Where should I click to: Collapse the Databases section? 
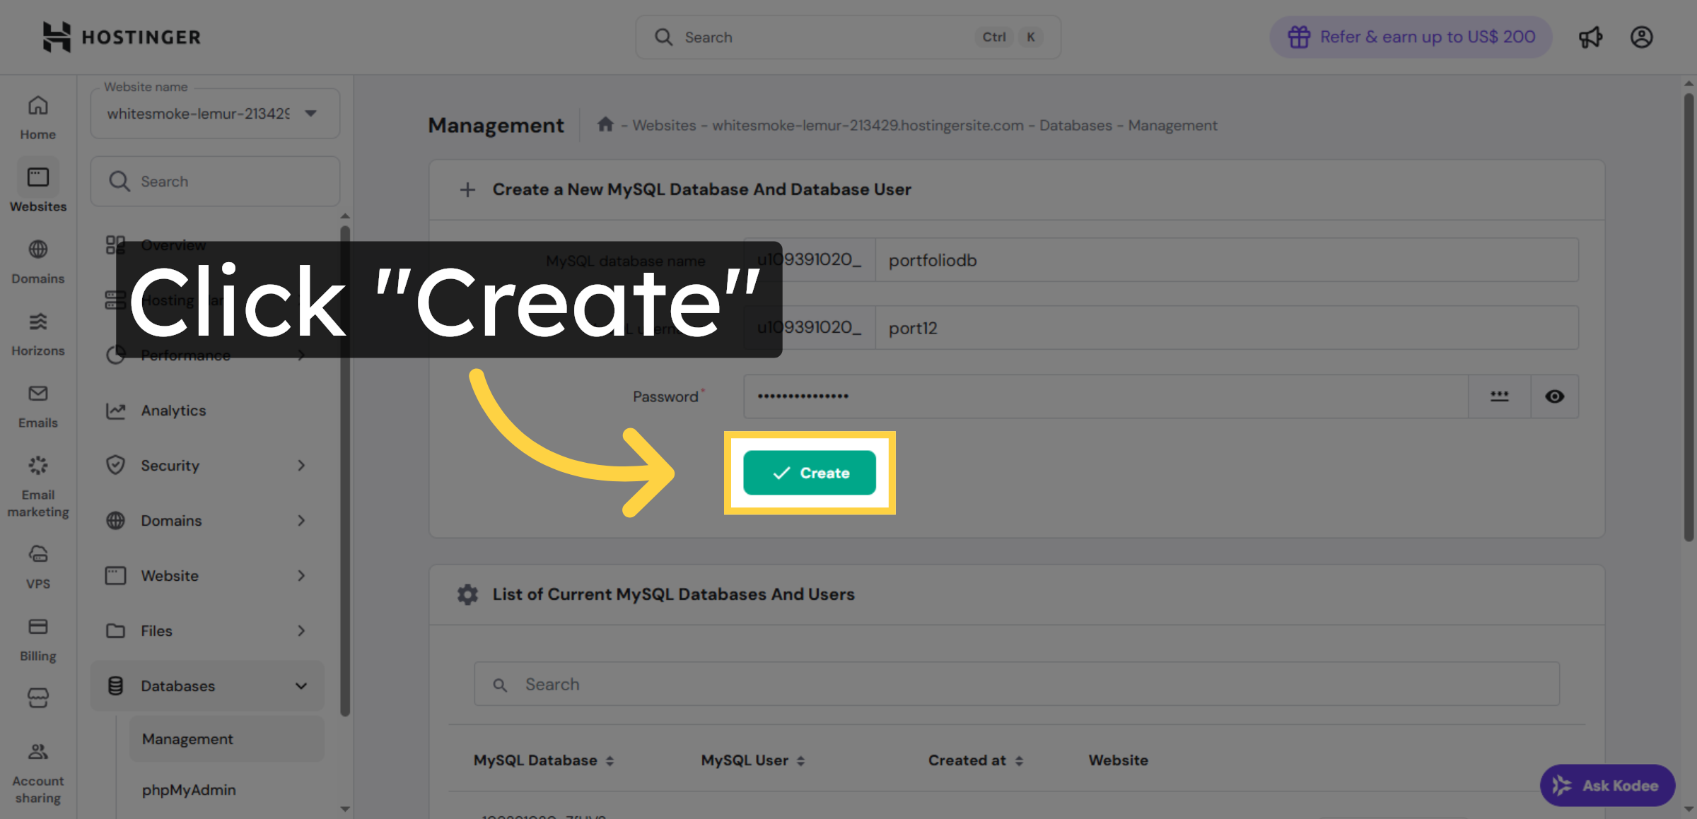pos(301,685)
